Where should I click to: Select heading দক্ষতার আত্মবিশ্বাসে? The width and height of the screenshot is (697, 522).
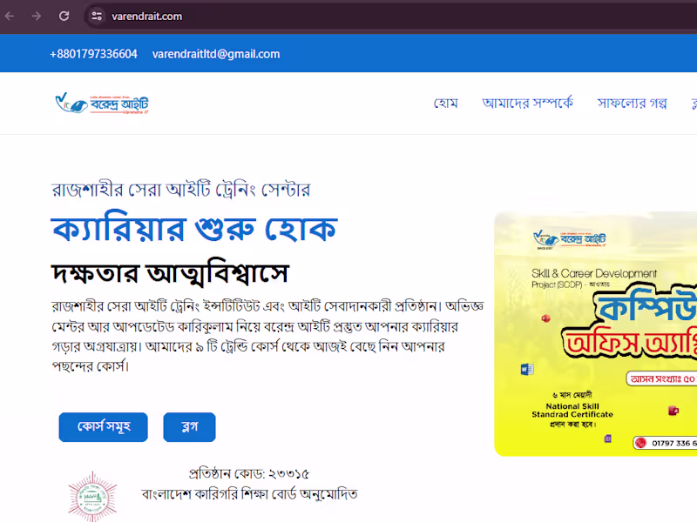(170, 273)
